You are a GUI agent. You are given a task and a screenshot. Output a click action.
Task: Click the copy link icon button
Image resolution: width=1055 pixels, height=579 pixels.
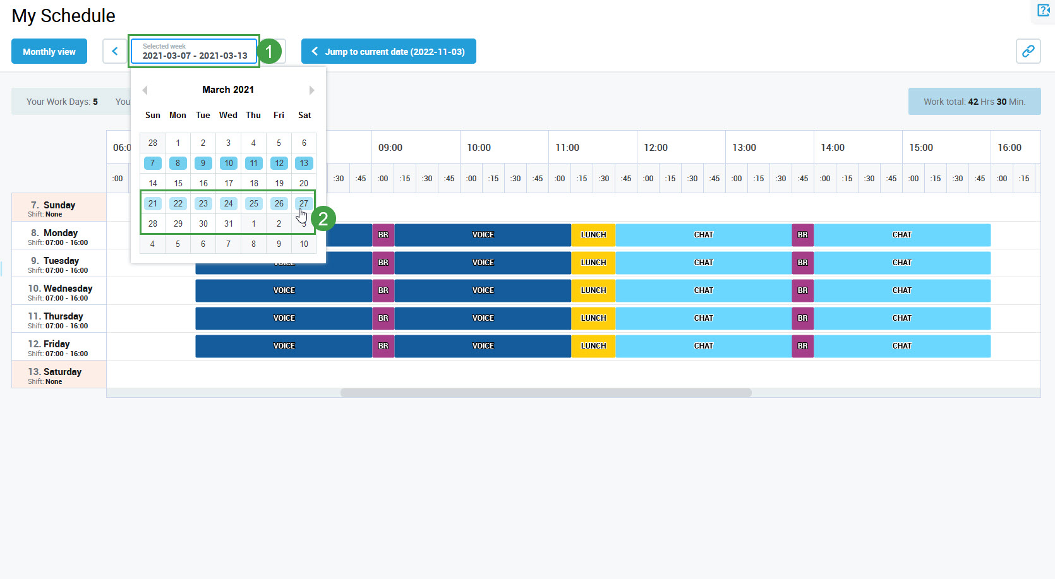[1028, 51]
